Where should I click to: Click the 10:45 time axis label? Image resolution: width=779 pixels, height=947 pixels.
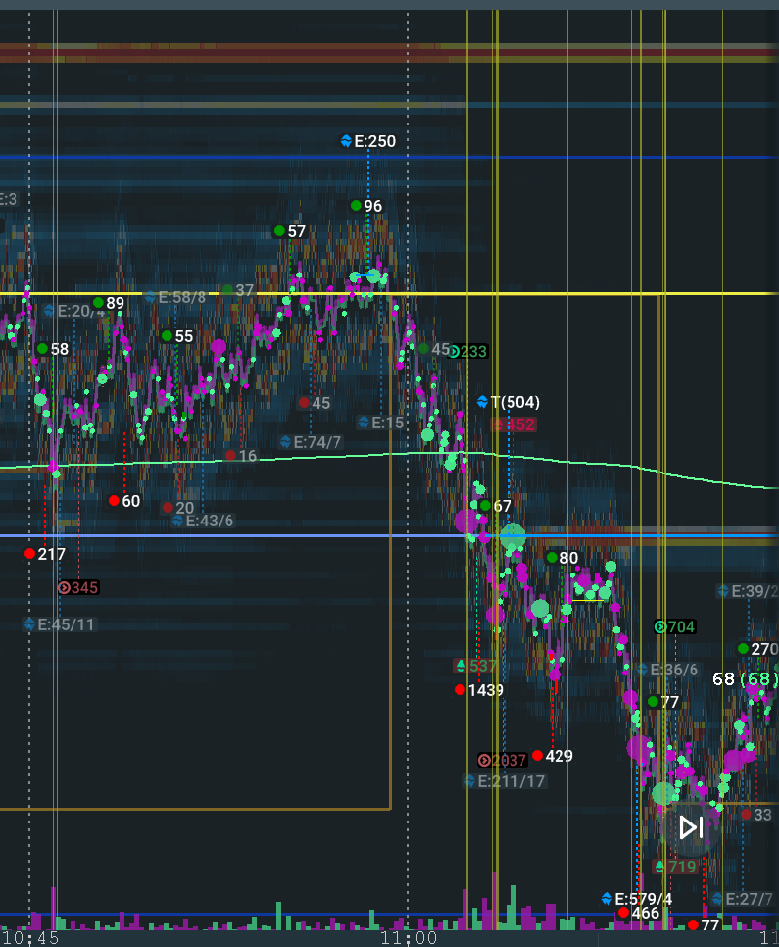[x=29, y=938]
